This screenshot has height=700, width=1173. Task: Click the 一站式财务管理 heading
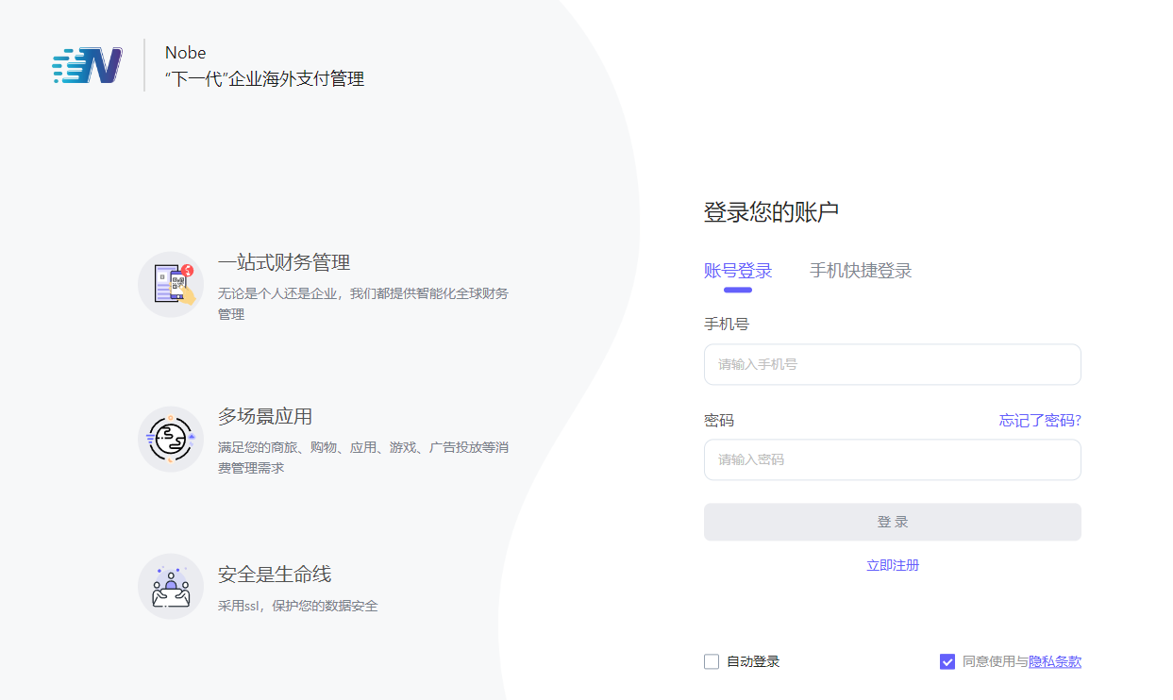click(284, 262)
